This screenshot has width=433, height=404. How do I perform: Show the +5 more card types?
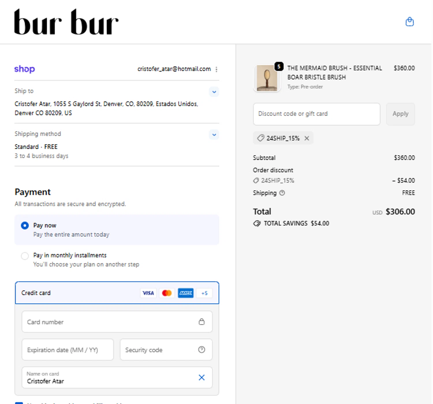(x=204, y=293)
